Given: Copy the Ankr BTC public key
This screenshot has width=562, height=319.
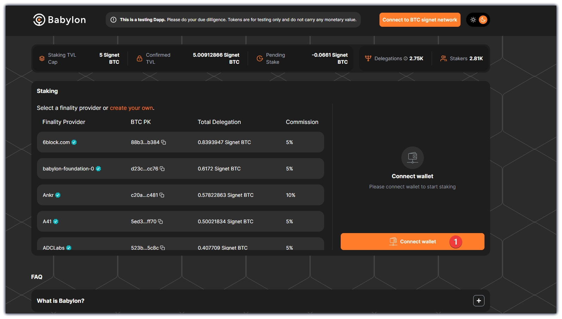Looking at the screenshot, I should pos(162,195).
